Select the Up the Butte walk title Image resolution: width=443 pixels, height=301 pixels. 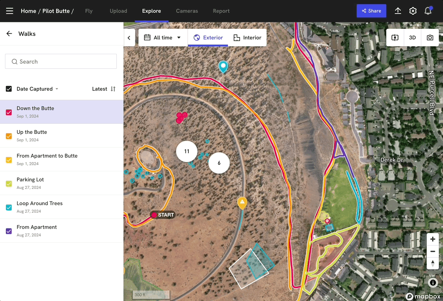[32, 132]
